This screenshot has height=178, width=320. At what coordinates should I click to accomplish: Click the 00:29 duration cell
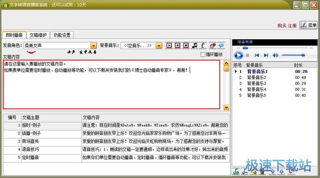click(300, 83)
